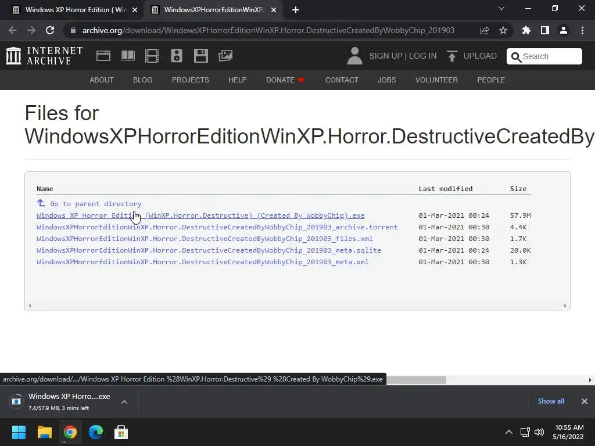This screenshot has height=446, width=595.
Task: Launch File Explorer from the taskbar
Action: pos(44,432)
